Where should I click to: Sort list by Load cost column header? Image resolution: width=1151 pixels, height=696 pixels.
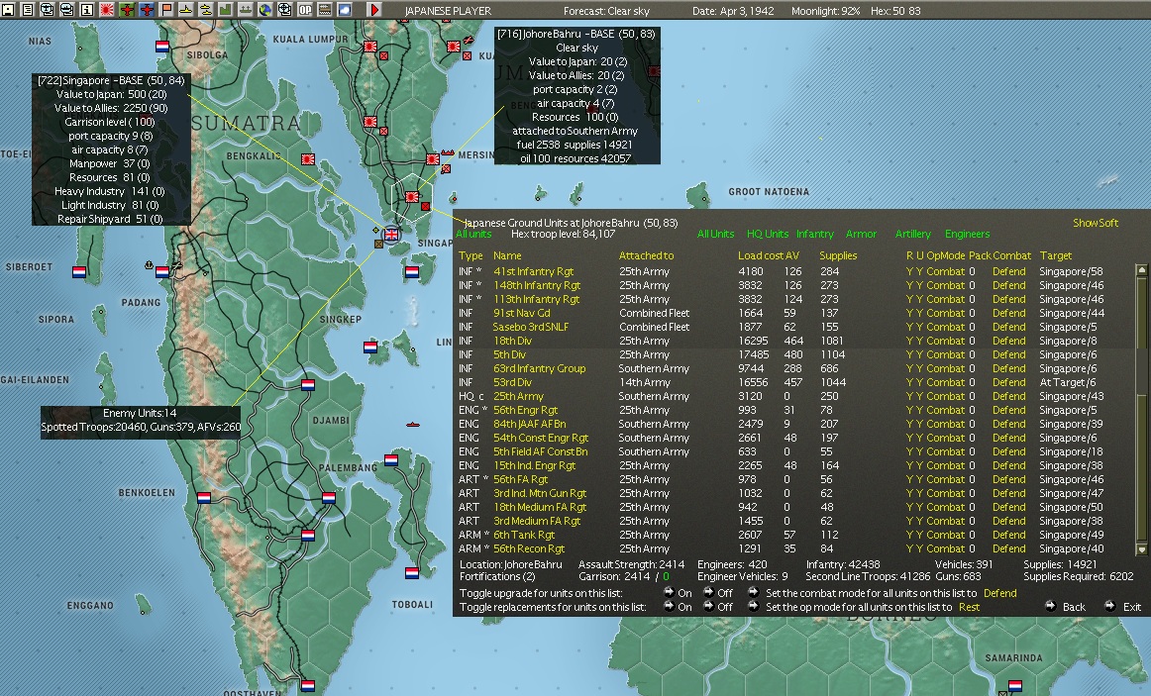point(761,256)
